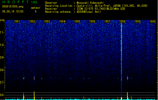Click the 0.7 kHz frequency axis label
158x100 pixels.
pyautogui.click(x=2, y=82)
